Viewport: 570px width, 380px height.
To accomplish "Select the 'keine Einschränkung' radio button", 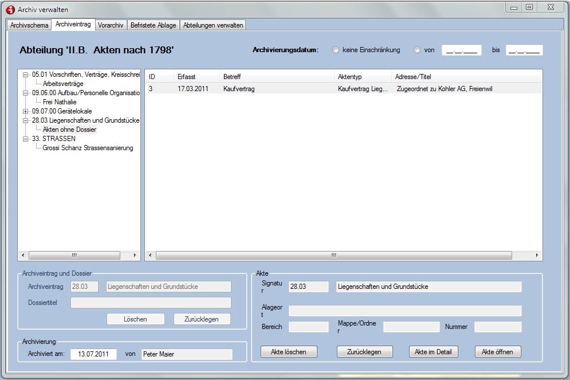I will (x=336, y=50).
